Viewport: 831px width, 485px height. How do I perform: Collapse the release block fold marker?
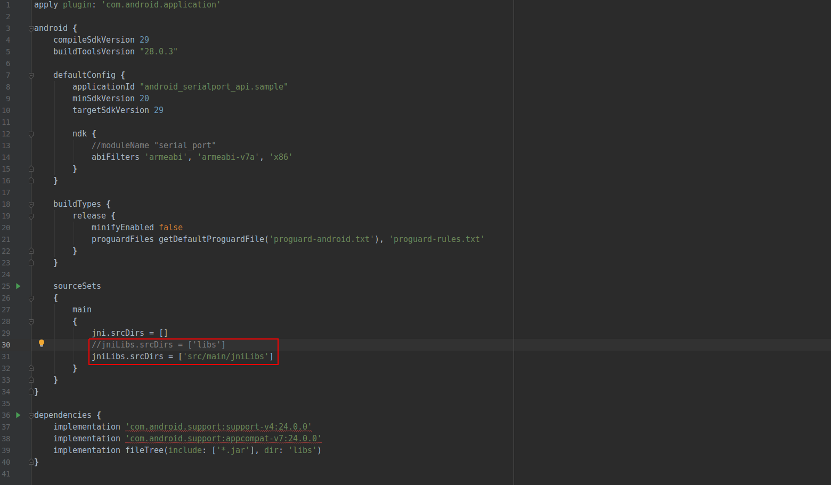31,216
